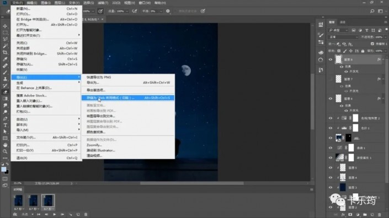Toggle visibility of the gradient fill layer
389x218 pixels.
(331, 157)
